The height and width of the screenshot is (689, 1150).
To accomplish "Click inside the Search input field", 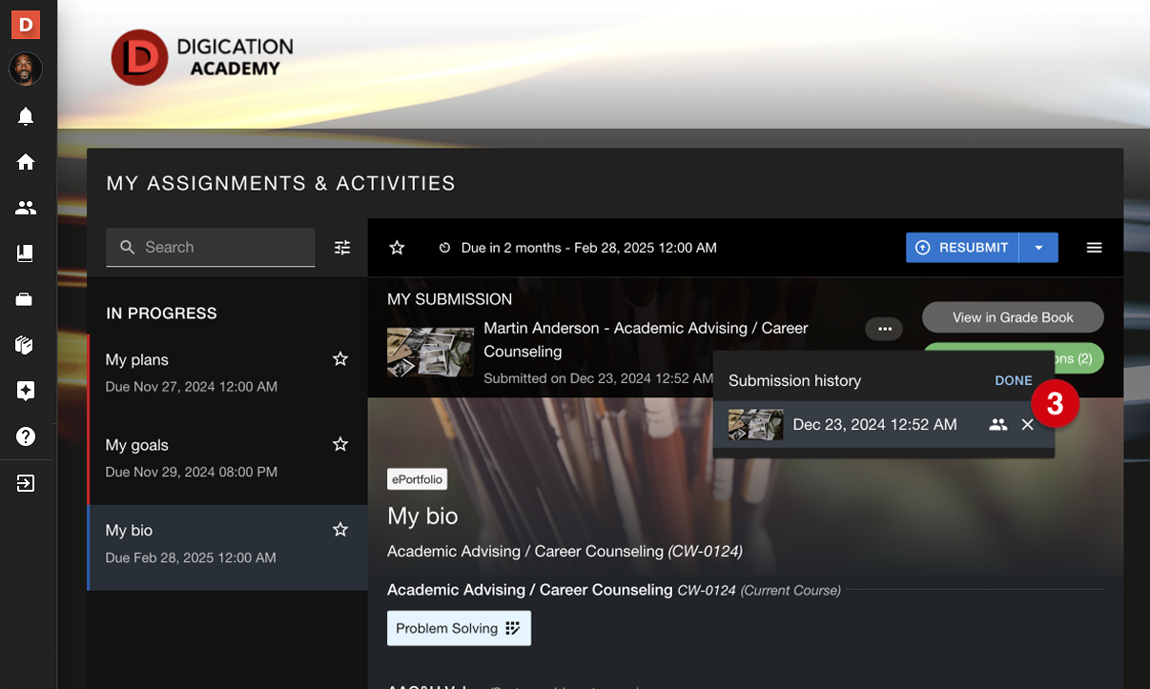I will pos(211,247).
